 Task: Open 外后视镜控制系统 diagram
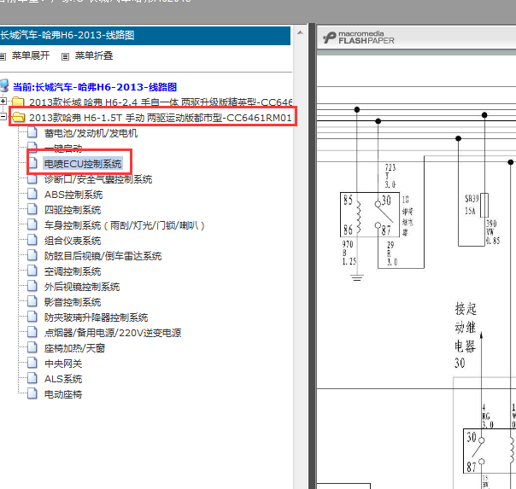82,287
